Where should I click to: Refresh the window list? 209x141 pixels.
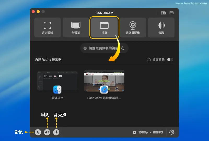point(123,48)
